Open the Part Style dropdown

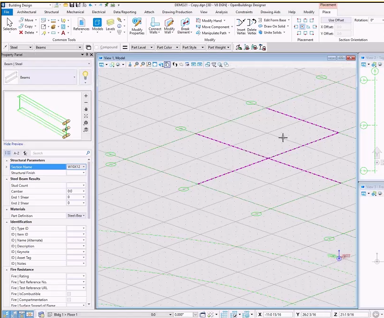coord(193,47)
